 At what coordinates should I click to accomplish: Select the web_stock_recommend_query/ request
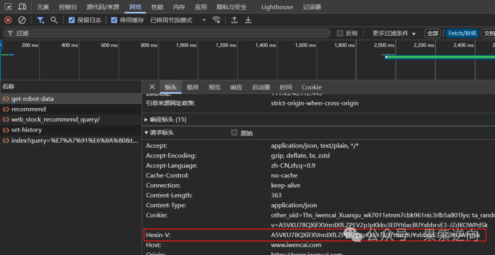(x=55, y=120)
